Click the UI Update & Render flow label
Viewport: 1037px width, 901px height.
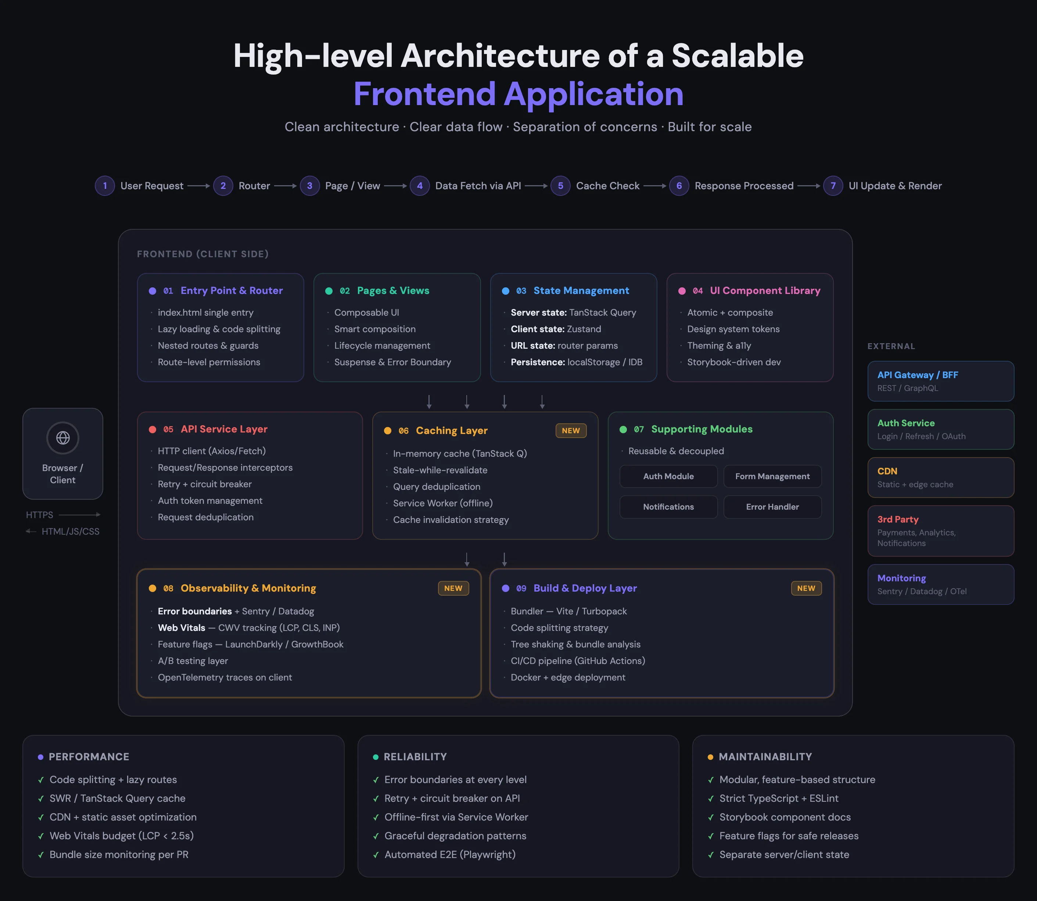[895, 186]
